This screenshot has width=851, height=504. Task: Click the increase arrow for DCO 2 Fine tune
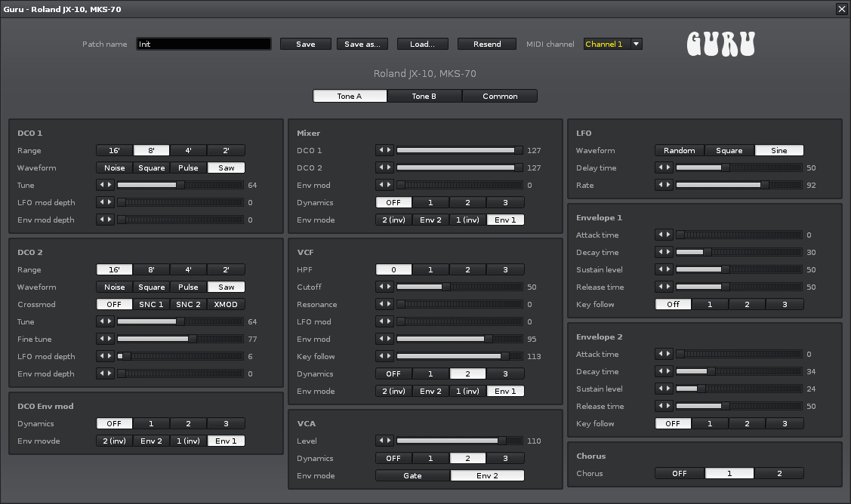(109, 339)
